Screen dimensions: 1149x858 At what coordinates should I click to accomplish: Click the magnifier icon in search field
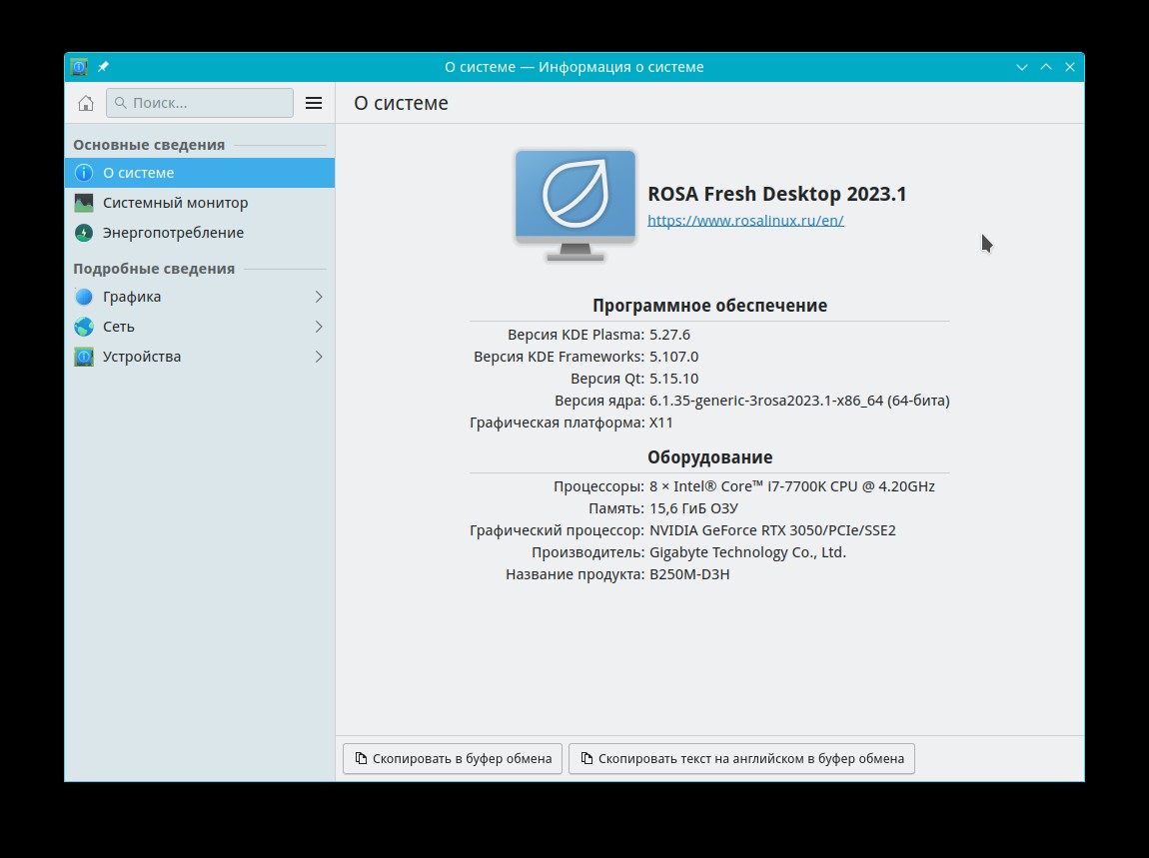[x=121, y=103]
